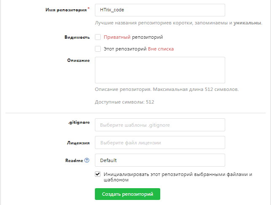Tick the Вне списка repository checkbox
Image resolution: width=272 pixels, height=205 pixels.
[98, 49]
